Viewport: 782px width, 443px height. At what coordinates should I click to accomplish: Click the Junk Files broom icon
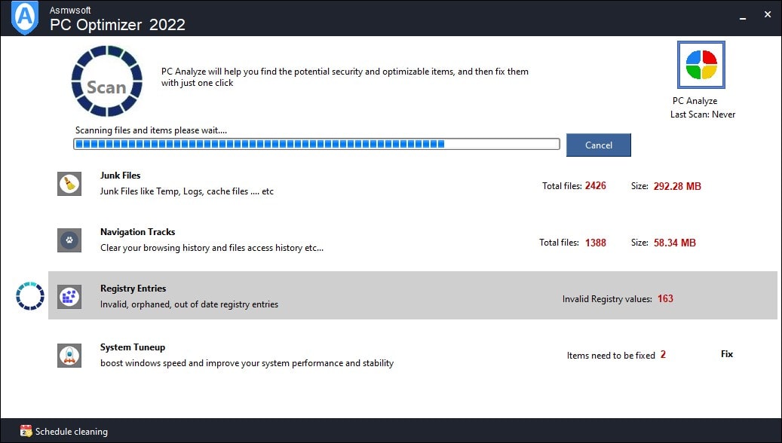(69, 184)
